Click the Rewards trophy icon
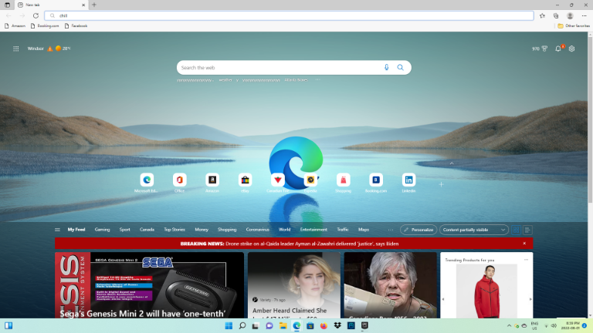The image size is (593, 333). click(544, 49)
